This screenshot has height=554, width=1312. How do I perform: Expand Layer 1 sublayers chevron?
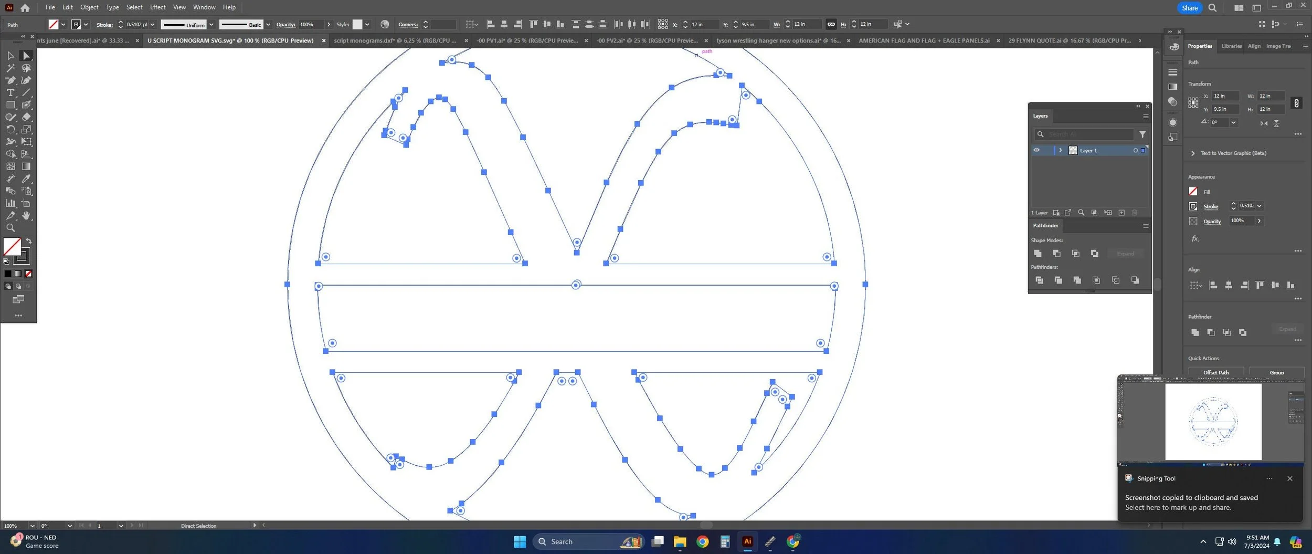coord(1061,150)
